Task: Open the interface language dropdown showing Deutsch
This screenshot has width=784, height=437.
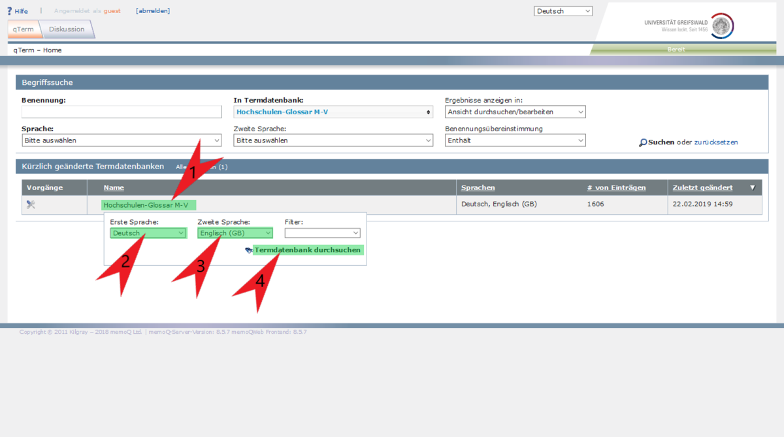Action: coord(563,11)
